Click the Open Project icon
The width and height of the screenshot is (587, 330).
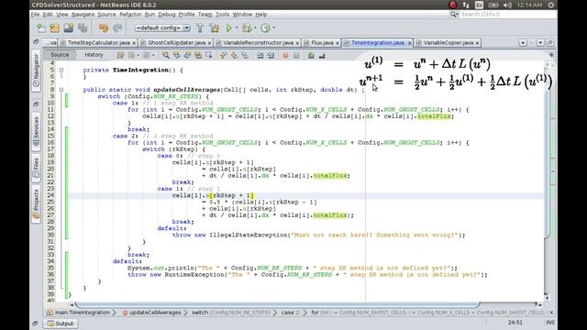tap(69, 28)
